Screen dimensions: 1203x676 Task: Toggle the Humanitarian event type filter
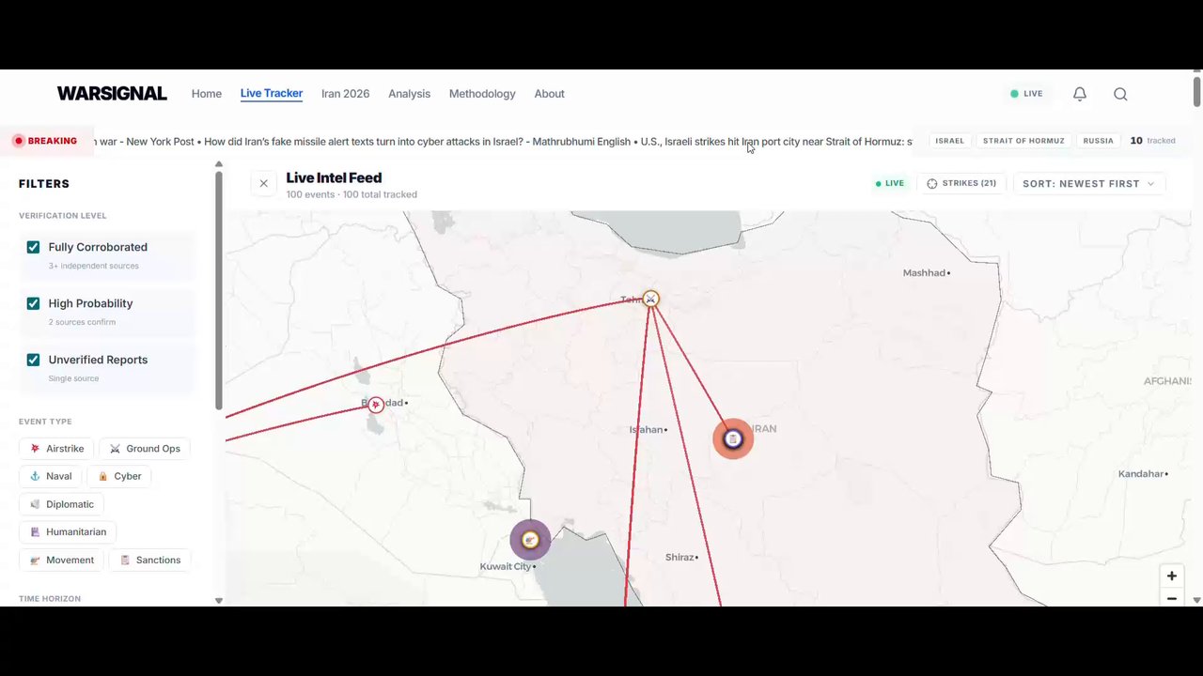click(68, 531)
